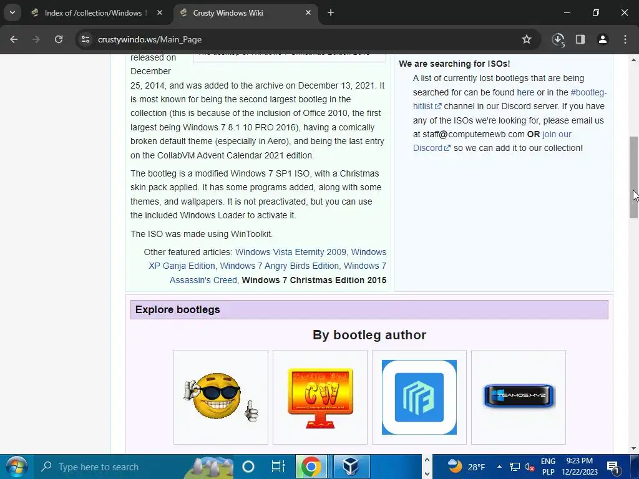Viewport: 639px width, 479px height.
Task: Open the tab search dropdown
Action: pyautogui.click(x=12, y=12)
